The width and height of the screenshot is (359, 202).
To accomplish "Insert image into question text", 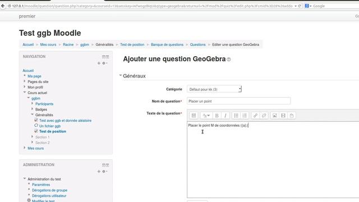I will click(x=274, y=116).
